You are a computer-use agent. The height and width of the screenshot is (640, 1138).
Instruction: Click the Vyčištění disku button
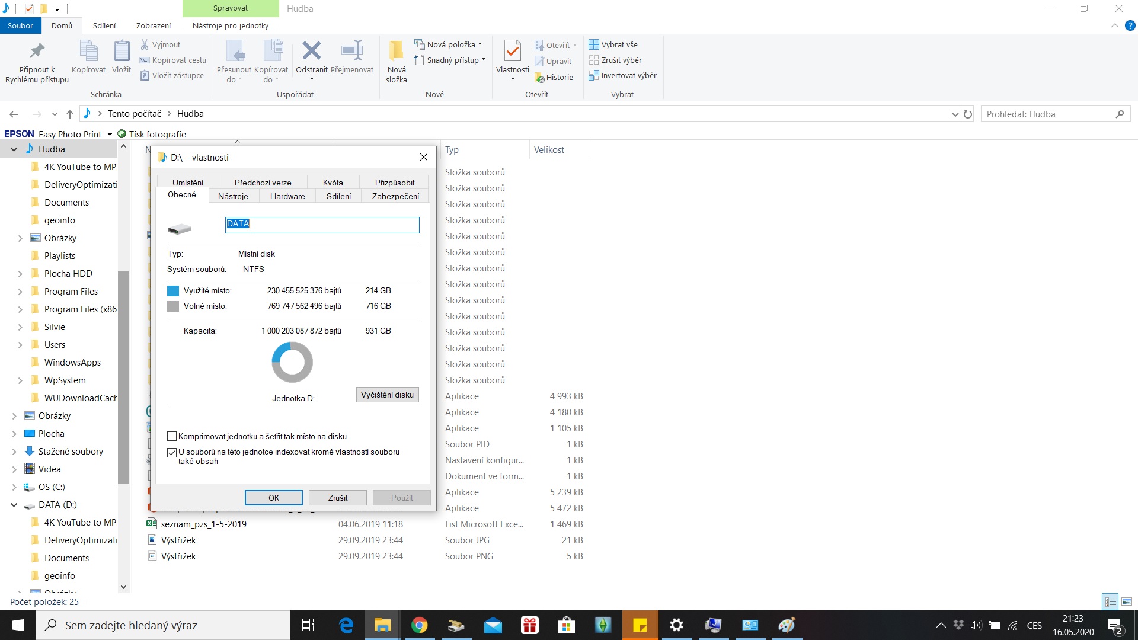(387, 395)
